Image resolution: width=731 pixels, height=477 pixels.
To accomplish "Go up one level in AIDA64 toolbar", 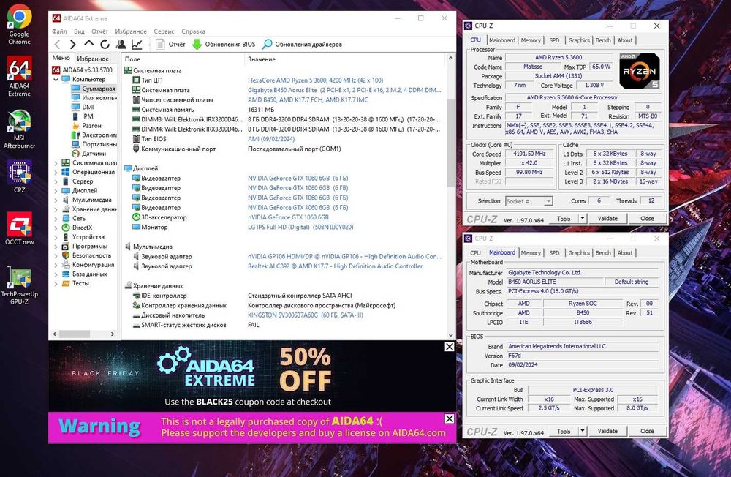I will coord(88,44).
